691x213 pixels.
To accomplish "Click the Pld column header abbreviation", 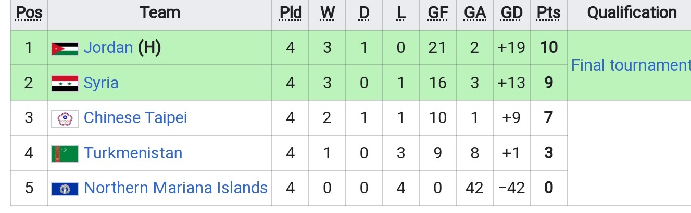I will [291, 13].
